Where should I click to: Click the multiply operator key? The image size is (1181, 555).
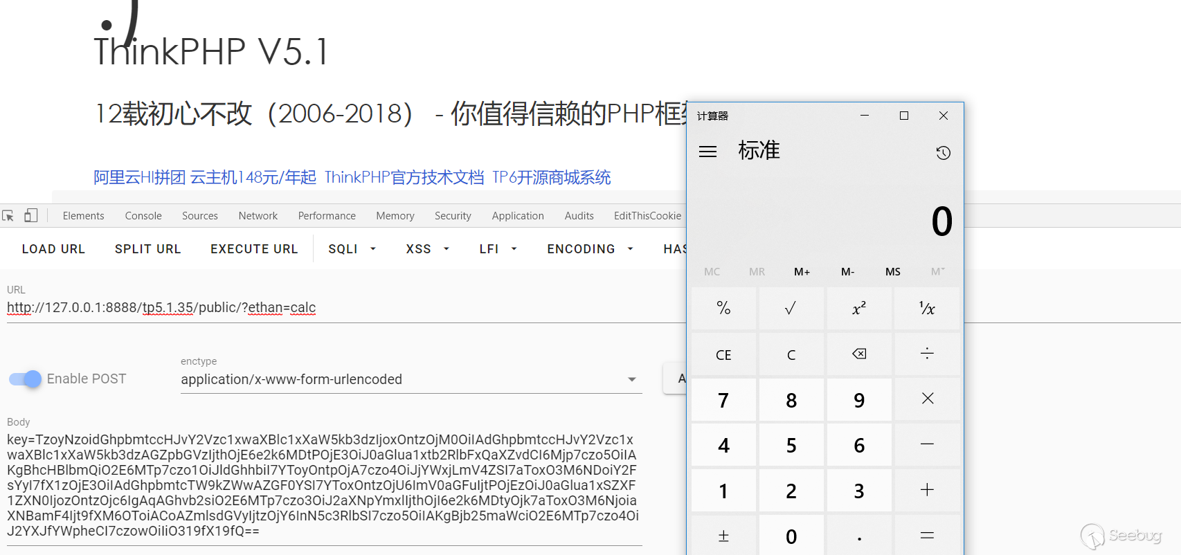coord(927,399)
